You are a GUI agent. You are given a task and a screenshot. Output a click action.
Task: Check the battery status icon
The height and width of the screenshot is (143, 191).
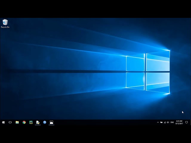[161, 122]
